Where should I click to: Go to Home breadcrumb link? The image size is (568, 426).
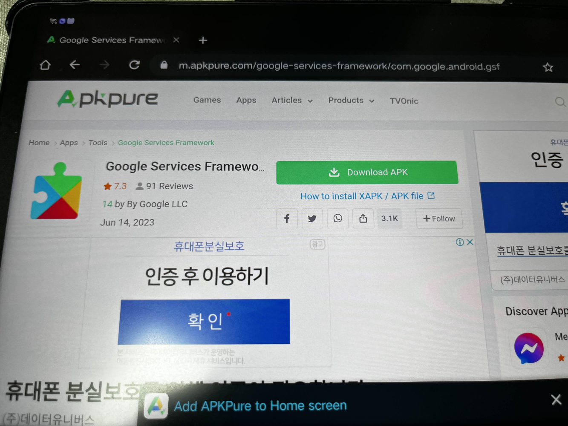point(39,143)
